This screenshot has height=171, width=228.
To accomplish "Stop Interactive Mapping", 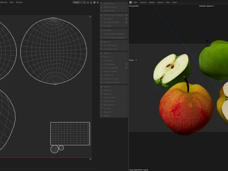I will pos(114,38).
